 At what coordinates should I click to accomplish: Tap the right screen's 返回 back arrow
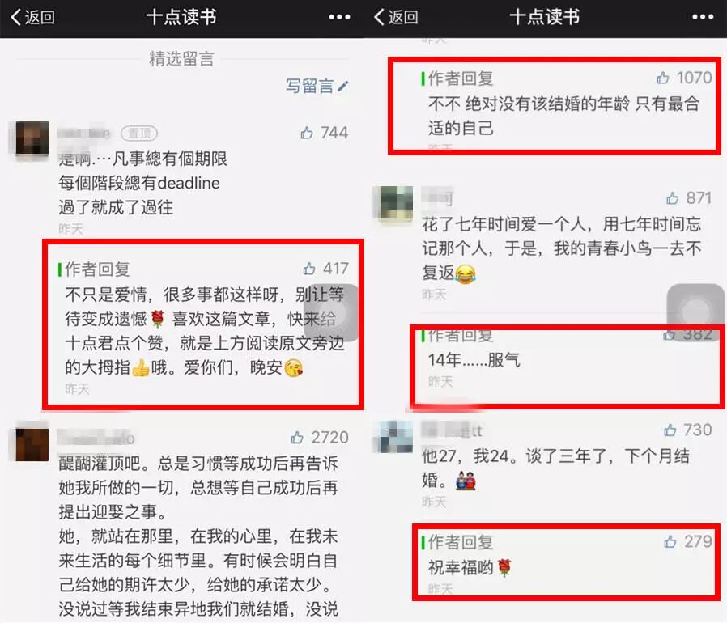click(x=396, y=17)
